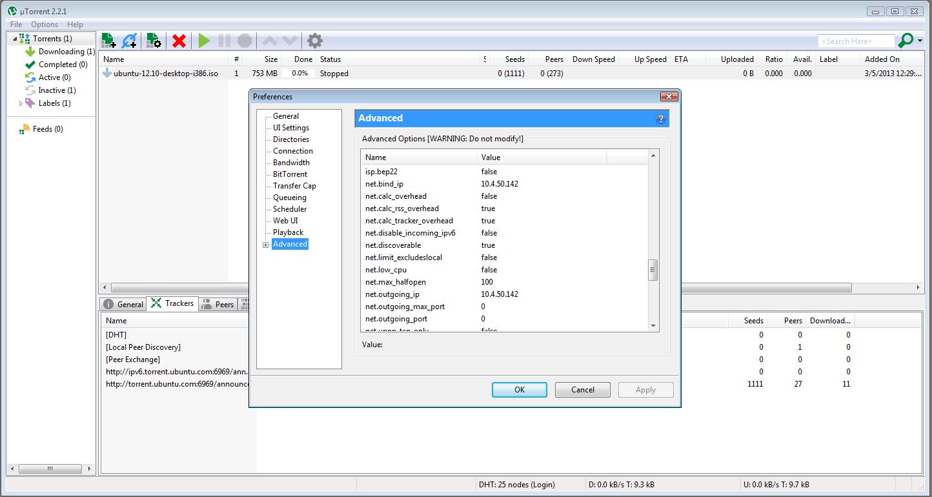This screenshot has height=497, width=932.
Task: Select Connection in Preferences tree
Action: [x=293, y=151]
